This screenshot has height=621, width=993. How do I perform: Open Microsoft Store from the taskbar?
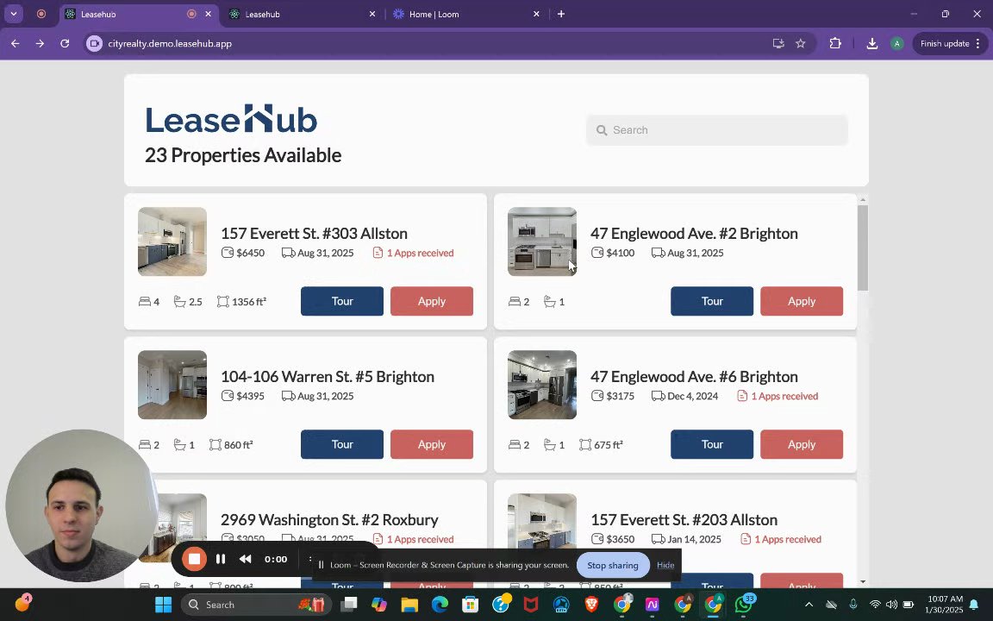(470, 605)
